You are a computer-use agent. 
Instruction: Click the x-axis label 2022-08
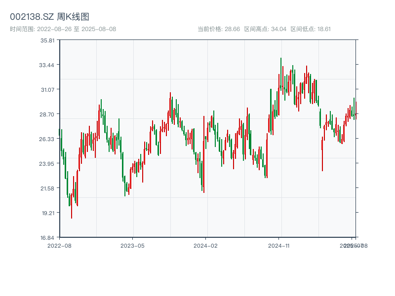pos(59,246)
